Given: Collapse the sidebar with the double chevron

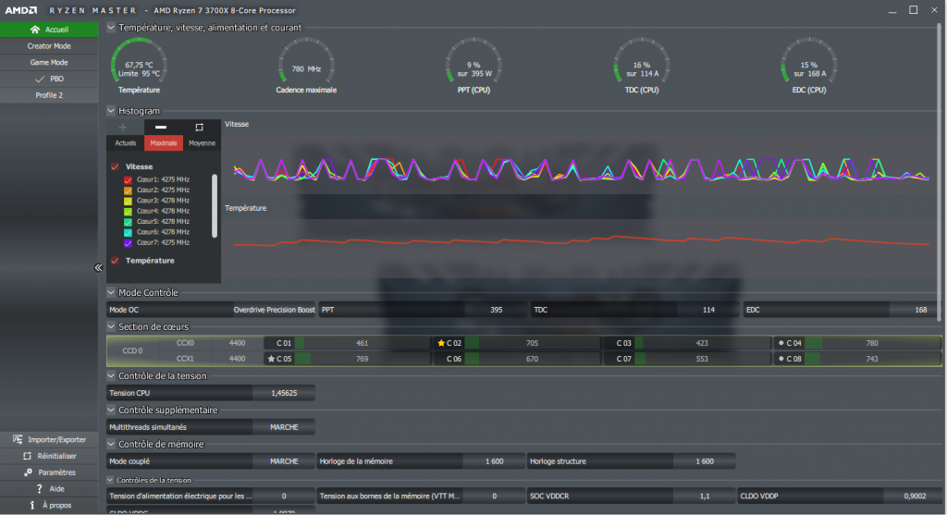Looking at the screenshot, I should tap(98, 267).
